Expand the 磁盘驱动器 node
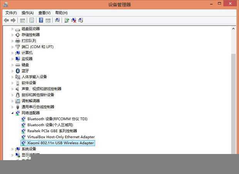 12,29
